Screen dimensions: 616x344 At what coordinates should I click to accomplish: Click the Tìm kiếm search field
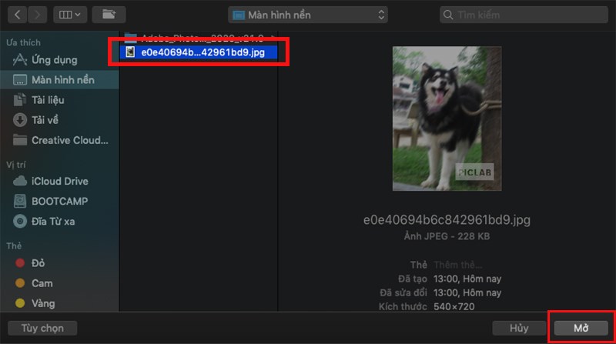pos(524,15)
